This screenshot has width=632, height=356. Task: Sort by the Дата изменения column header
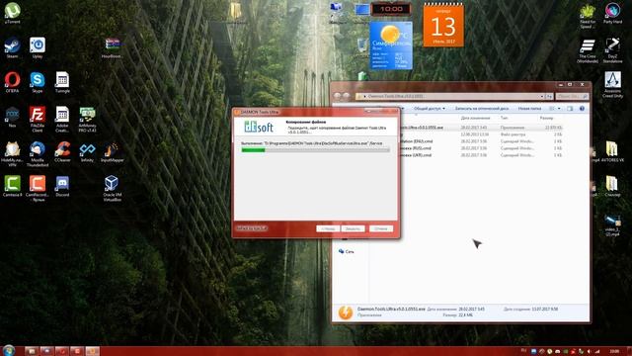coord(475,118)
